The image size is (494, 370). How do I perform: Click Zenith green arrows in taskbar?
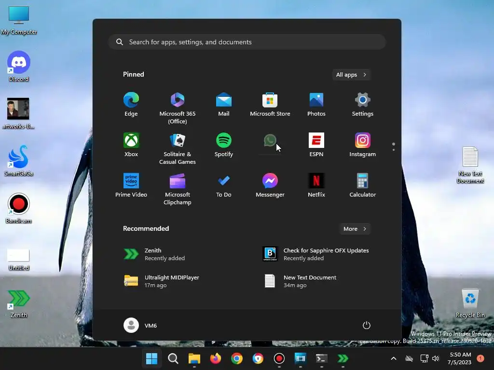(x=343, y=358)
